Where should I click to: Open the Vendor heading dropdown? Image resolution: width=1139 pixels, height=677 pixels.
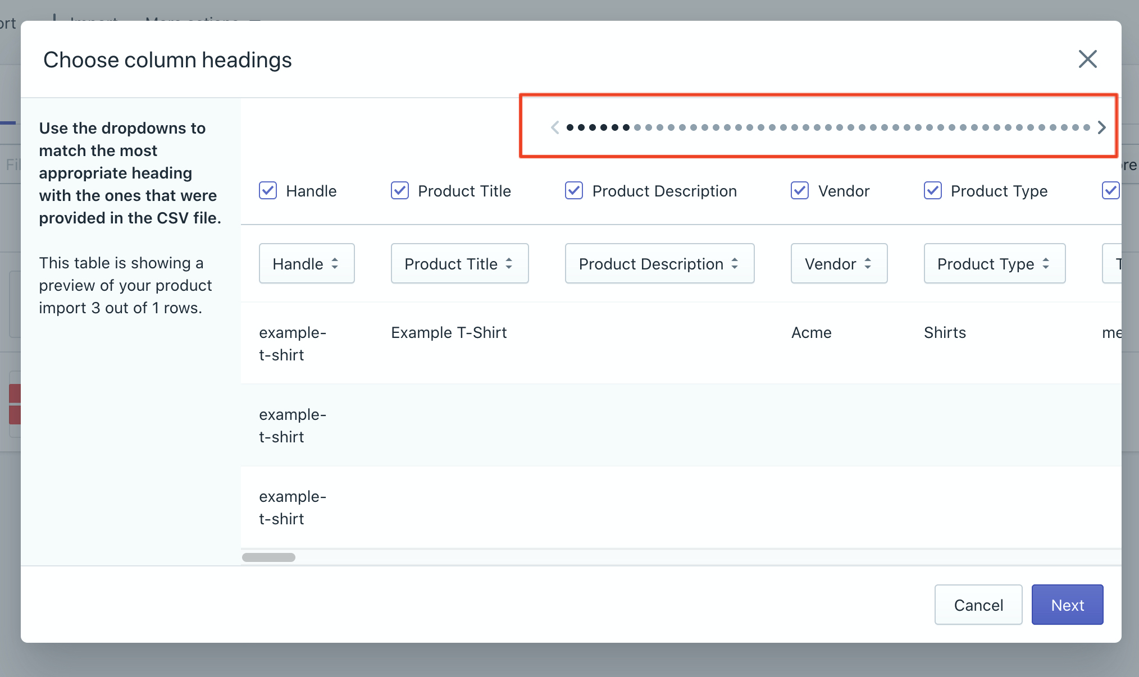click(839, 263)
